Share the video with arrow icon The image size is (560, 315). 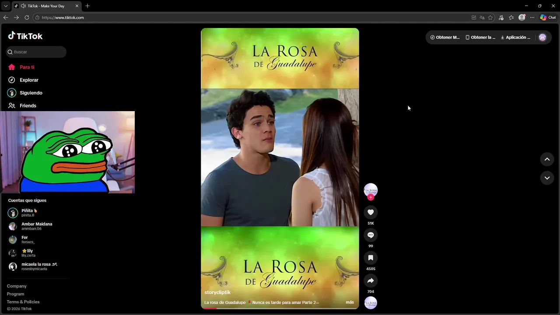click(371, 280)
